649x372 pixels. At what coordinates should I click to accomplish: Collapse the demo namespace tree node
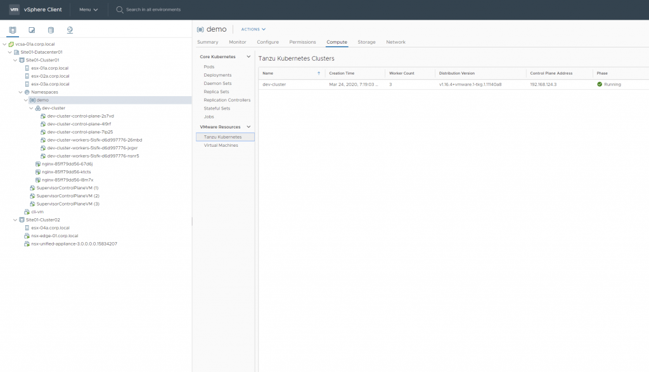point(25,100)
